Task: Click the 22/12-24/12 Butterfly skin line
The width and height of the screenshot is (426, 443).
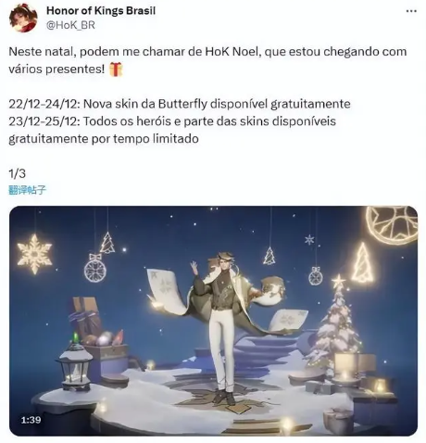Action: point(180,104)
